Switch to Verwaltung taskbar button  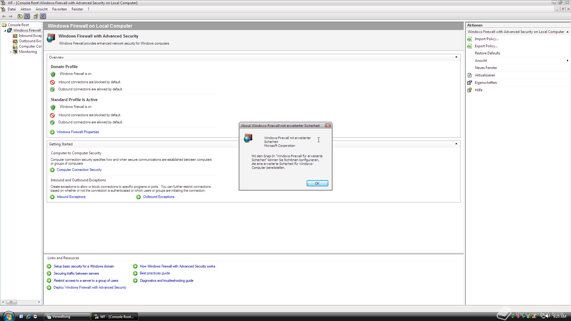pyautogui.click(x=68, y=317)
